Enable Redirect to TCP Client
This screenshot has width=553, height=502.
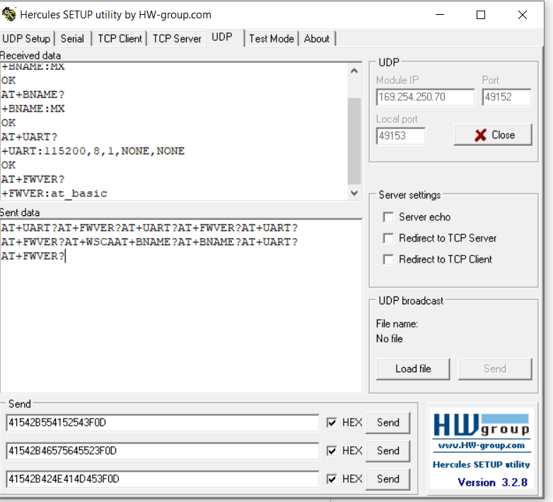pos(388,259)
